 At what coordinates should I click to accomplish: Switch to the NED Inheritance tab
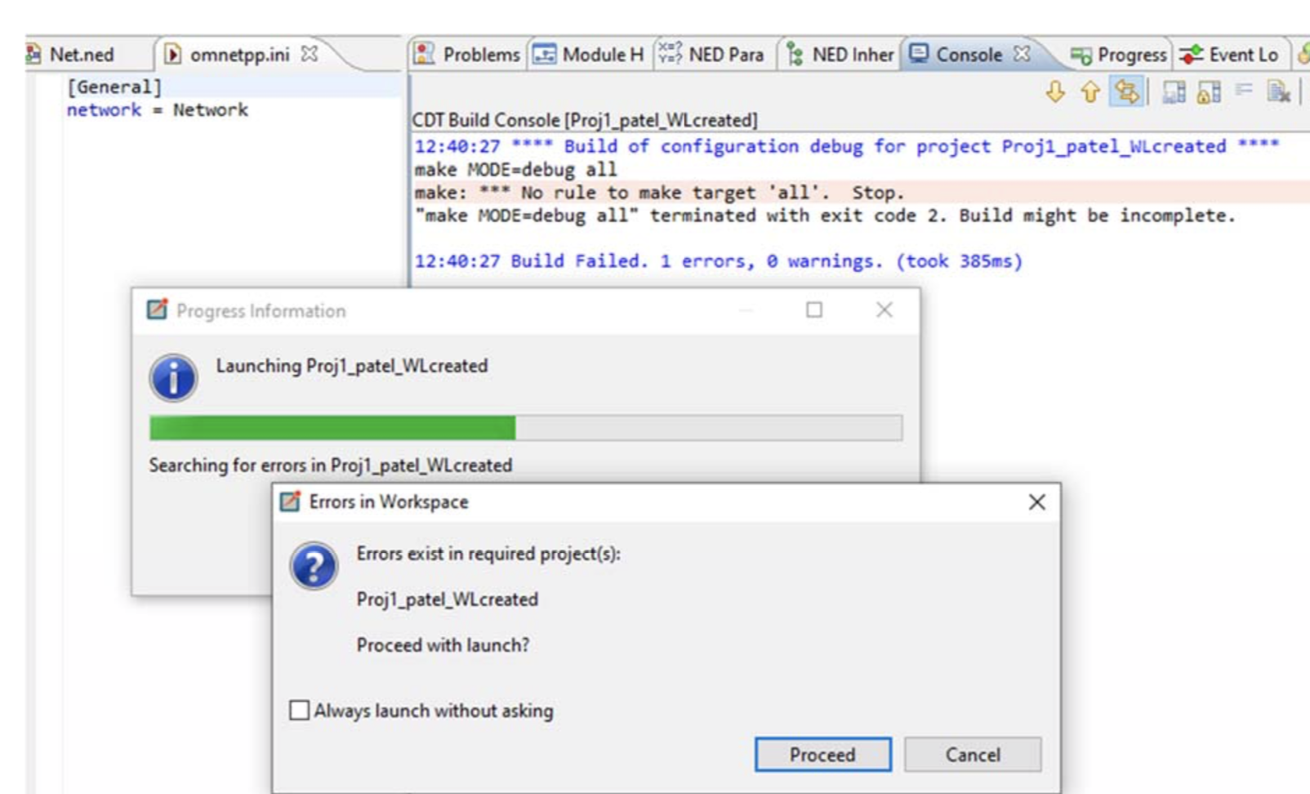[840, 55]
